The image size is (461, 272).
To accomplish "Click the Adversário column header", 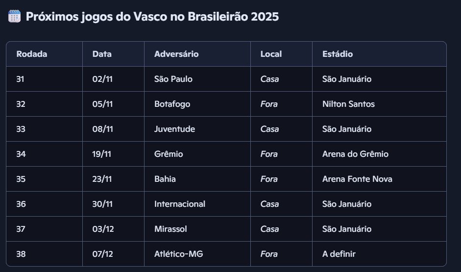I will click(176, 54).
